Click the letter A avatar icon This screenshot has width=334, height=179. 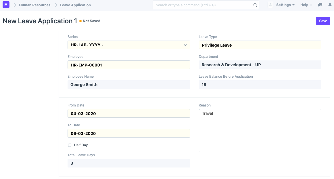click(270, 5)
